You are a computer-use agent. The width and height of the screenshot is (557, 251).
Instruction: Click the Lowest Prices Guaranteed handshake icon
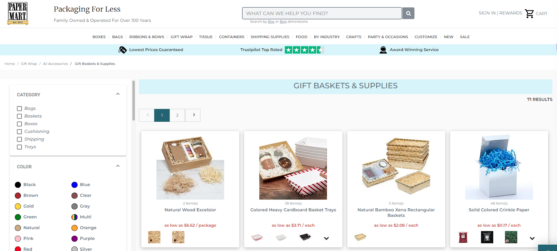coord(123,50)
